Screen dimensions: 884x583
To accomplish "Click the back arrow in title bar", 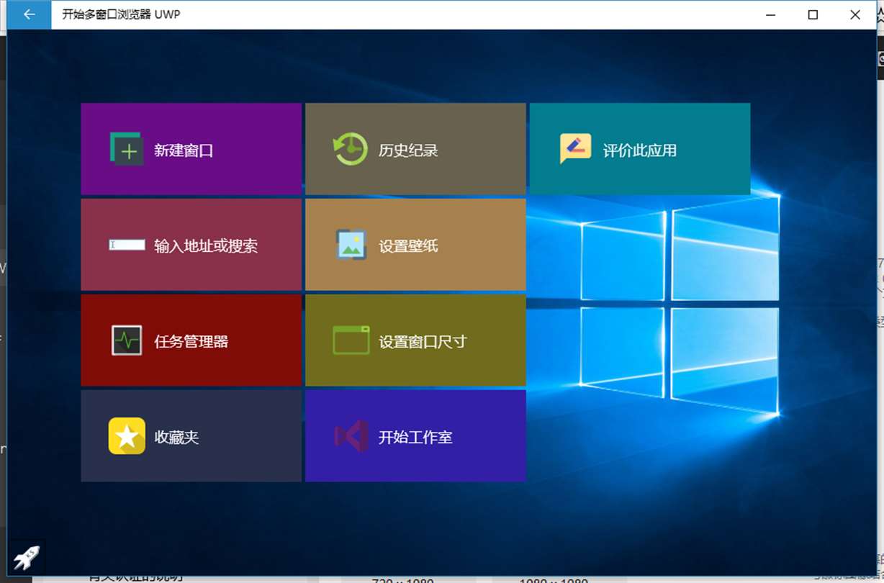I will (29, 14).
